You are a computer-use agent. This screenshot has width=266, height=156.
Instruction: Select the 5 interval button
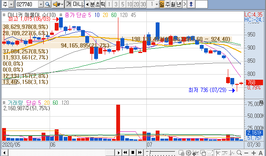(x=123, y=4)
